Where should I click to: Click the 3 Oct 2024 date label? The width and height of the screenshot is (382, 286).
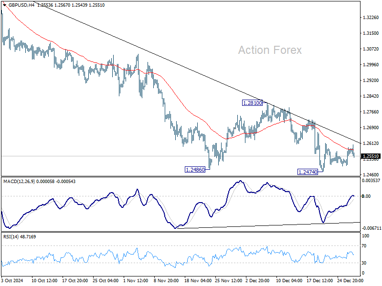point(12,280)
